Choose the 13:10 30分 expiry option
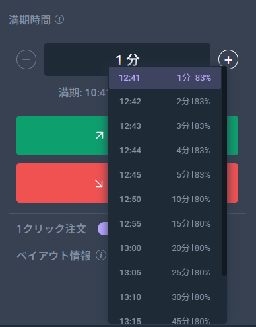256x327 pixels. click(165, 297)
